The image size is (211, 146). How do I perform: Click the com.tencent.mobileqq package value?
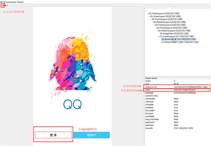[185, 93]
